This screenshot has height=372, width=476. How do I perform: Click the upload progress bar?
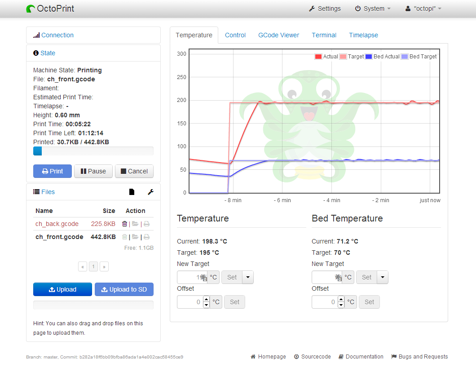93,305
